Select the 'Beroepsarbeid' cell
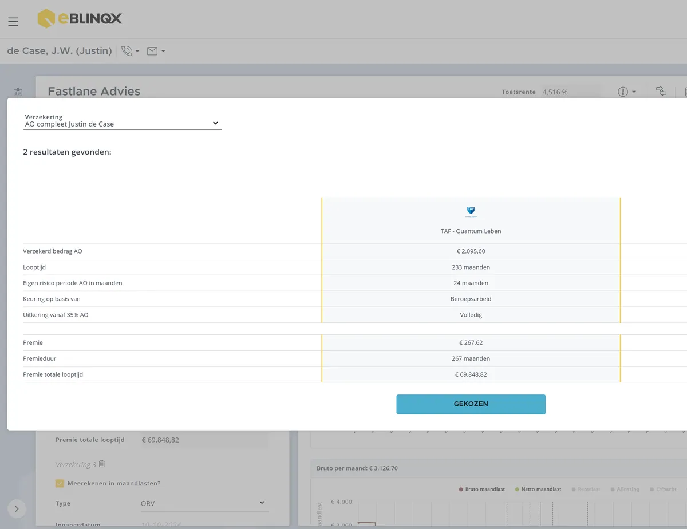The height and width of the screenshot is (529, 687). click(x=471, y=299)
